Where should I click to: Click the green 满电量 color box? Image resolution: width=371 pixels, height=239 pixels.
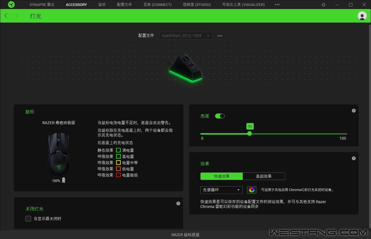tap(118, 150)
